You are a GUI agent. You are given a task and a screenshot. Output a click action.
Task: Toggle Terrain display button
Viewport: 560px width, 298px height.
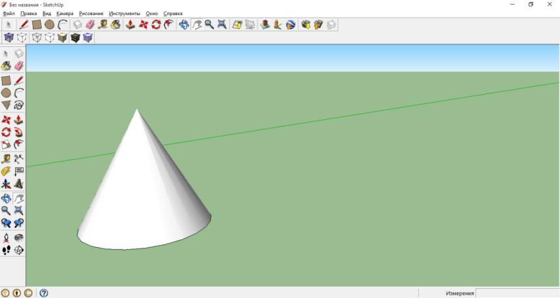pyautogui.click(x=250, y=25)
